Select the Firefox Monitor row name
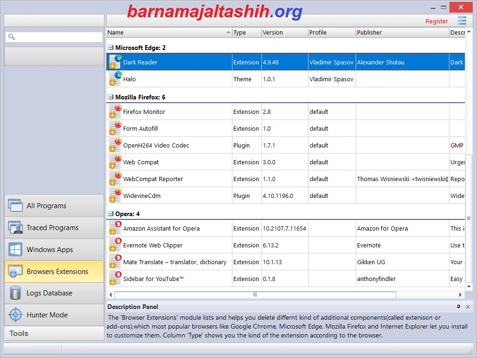 tap(144, 112)
